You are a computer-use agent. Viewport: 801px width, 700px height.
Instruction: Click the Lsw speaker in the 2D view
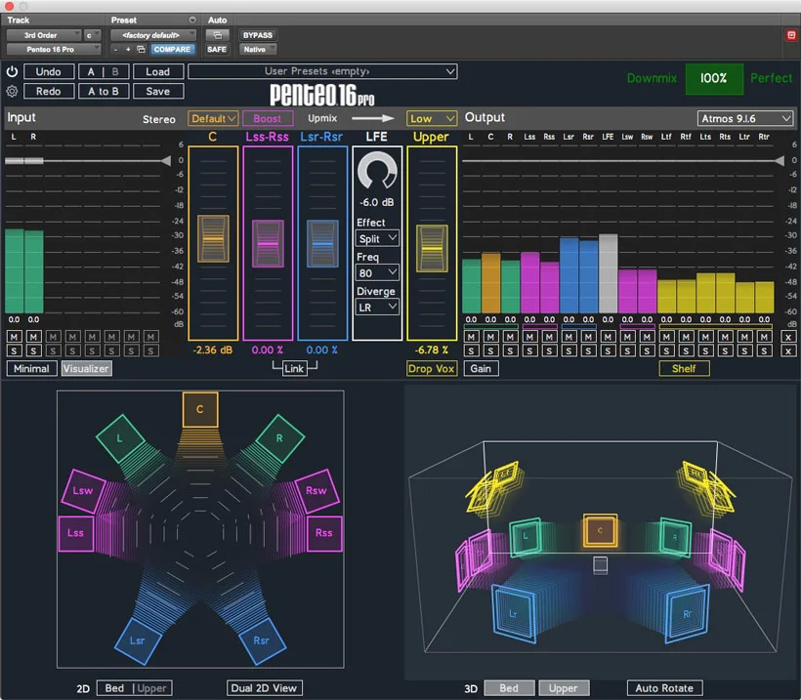coord(83,491)
